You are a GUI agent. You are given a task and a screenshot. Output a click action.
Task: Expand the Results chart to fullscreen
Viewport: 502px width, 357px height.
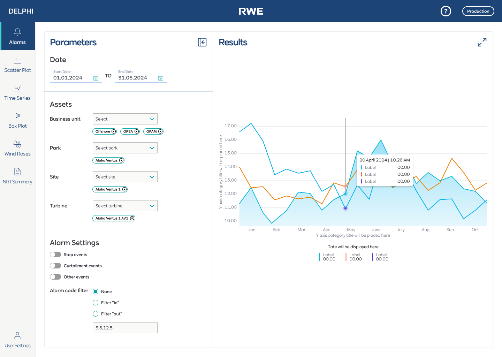tap(482, 42)
